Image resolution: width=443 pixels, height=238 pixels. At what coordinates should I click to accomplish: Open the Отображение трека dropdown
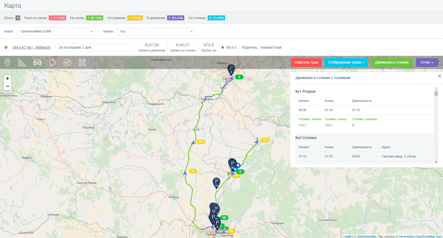pos(346,62)
